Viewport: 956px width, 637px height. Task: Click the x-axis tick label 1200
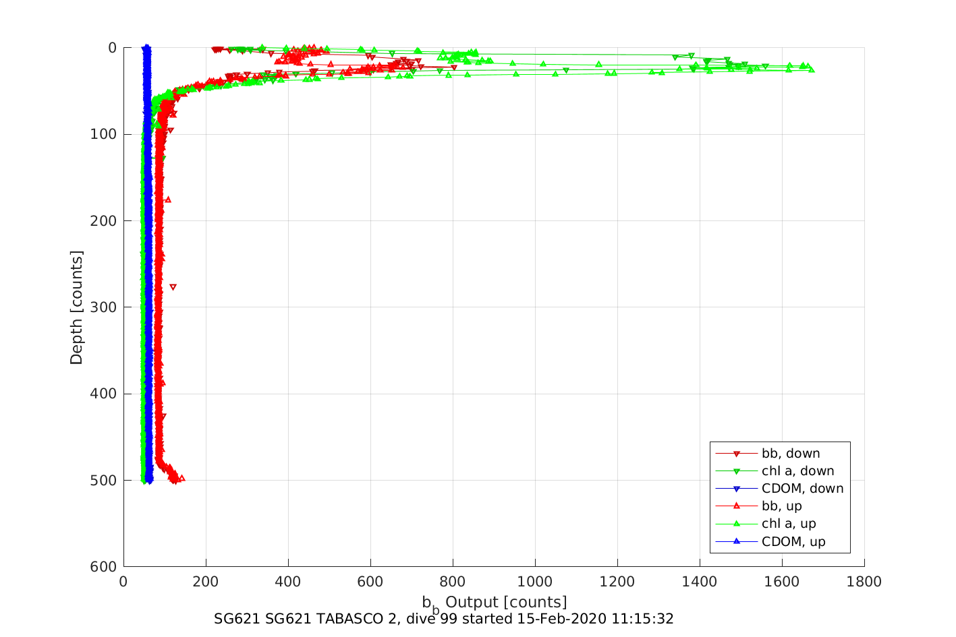coord(617,582)
